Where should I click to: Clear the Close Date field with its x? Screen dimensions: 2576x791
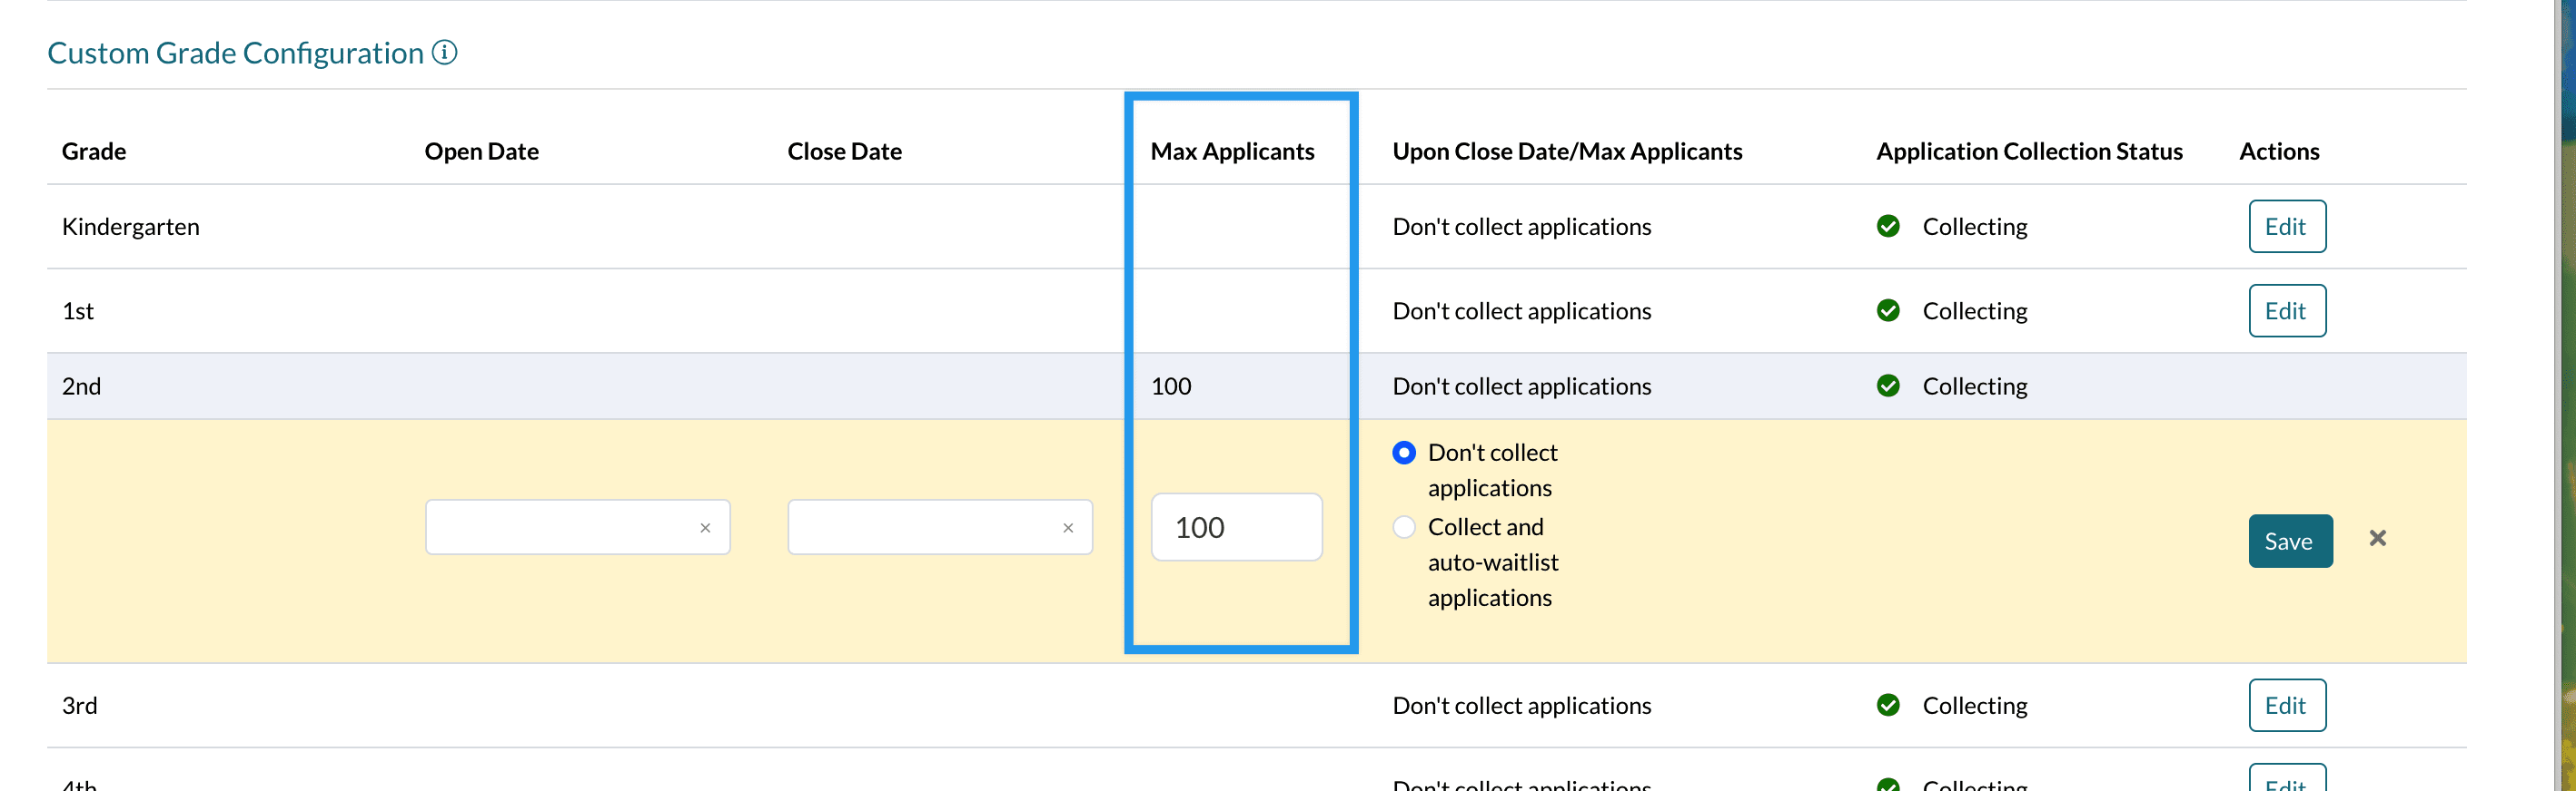1068,528
